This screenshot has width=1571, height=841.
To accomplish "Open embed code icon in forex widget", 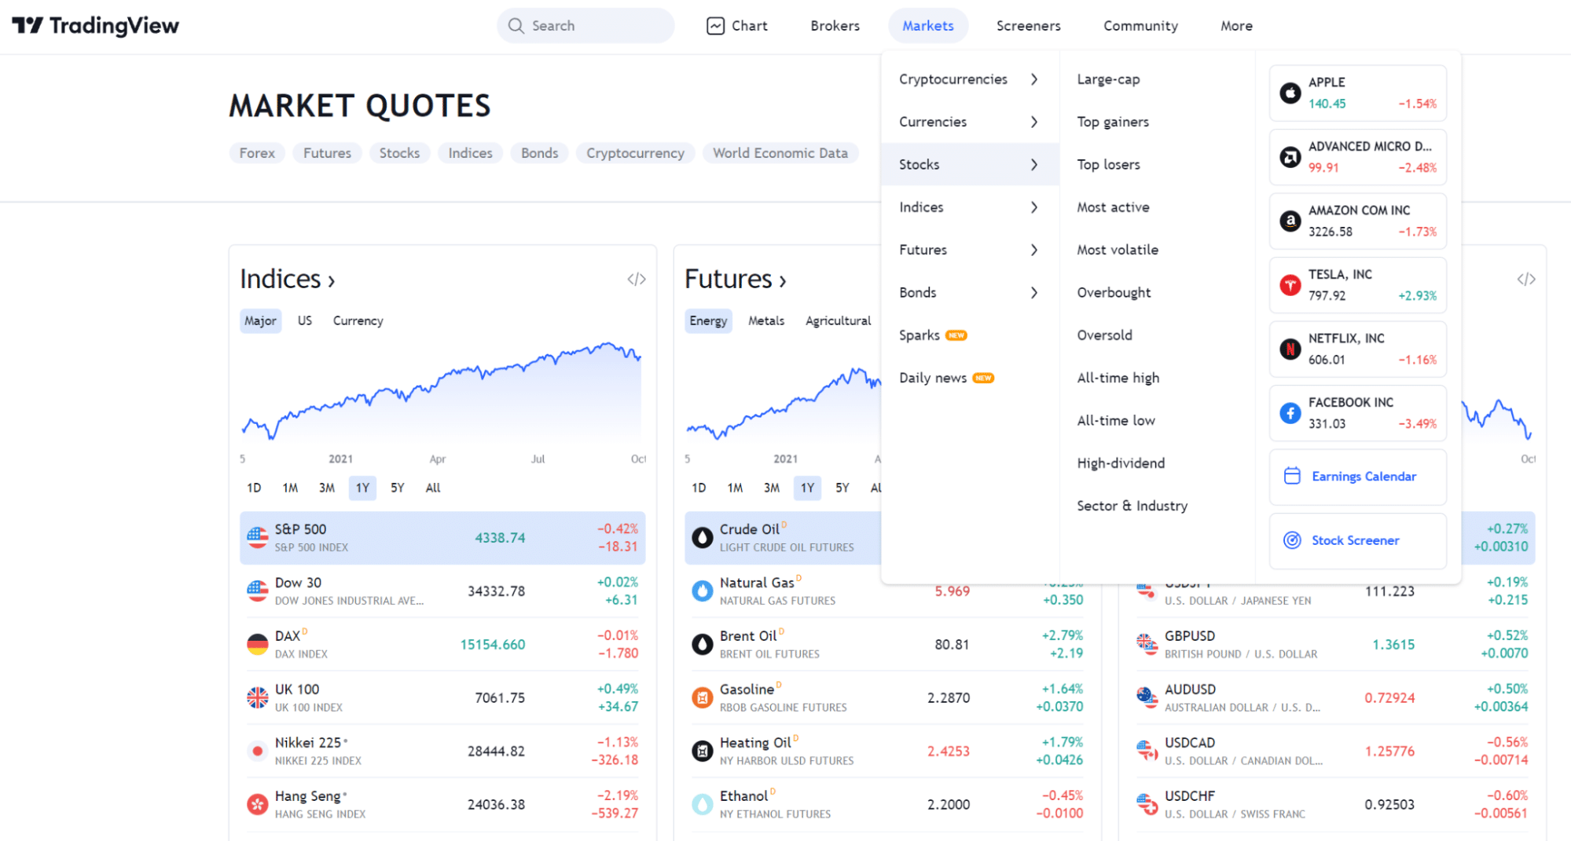I will coord(1526,280).
